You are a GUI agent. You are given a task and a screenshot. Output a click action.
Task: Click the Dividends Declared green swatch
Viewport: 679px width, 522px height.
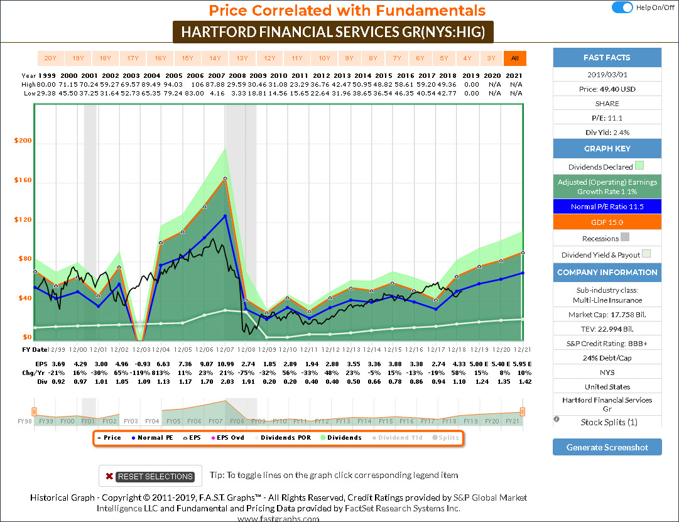coord(639,166)
